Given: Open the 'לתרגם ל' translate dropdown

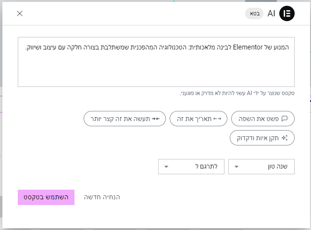Looking at the screenshot, I should pos(191,167).
